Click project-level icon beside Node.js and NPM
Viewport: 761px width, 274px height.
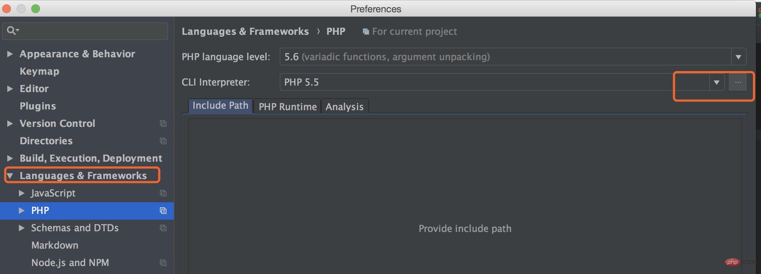(163, 263)
